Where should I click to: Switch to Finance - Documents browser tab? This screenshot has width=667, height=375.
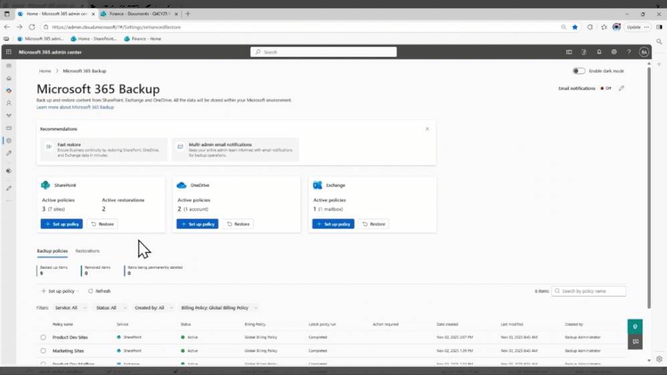tap(139, 13)
